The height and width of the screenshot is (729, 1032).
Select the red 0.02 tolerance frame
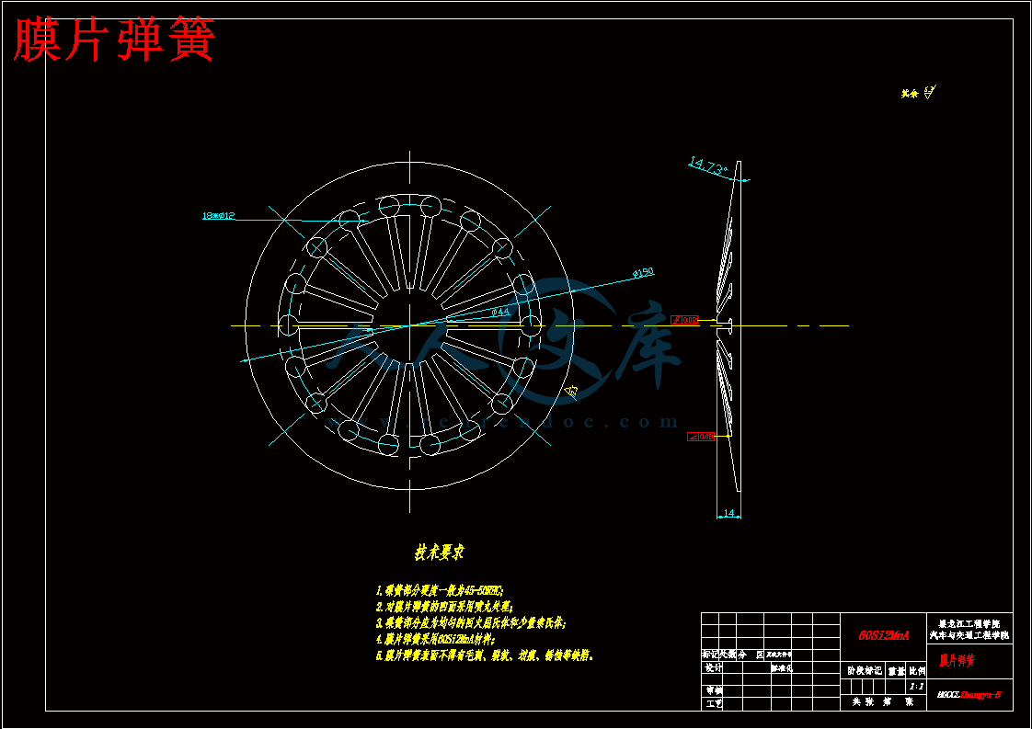(x=684, y=320)
